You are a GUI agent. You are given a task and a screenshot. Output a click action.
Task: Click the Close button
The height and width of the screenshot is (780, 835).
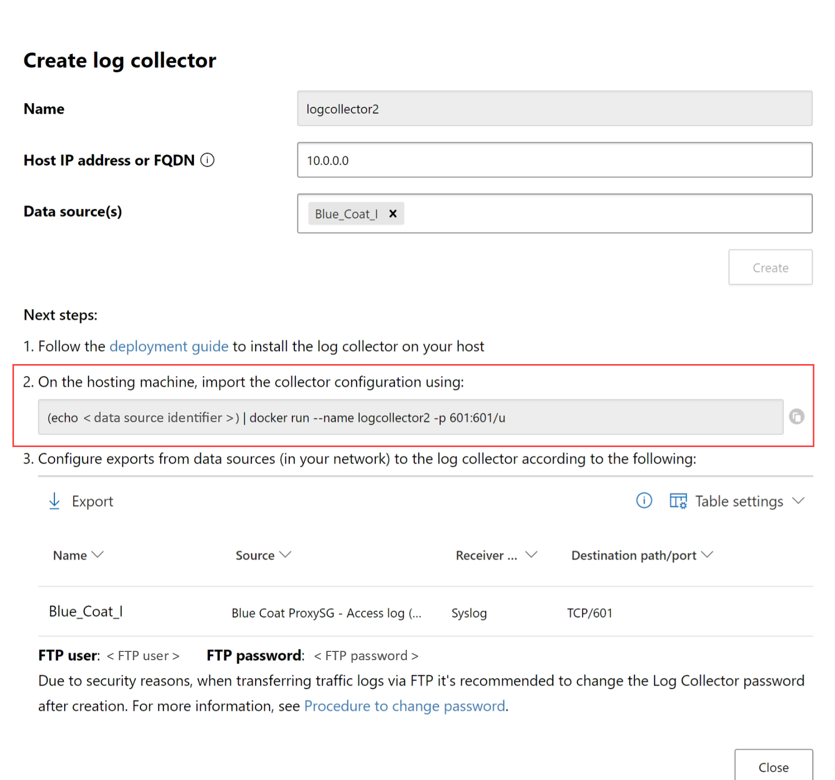(773, 767)
